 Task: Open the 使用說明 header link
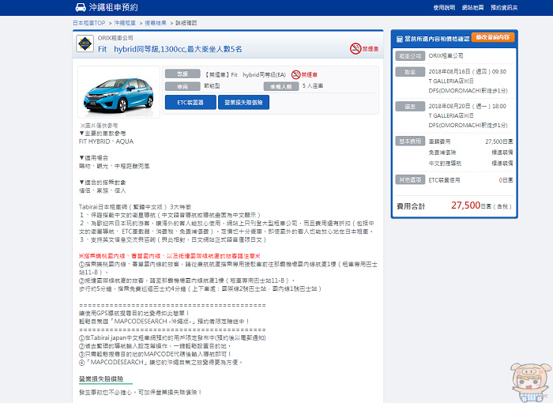444,7
